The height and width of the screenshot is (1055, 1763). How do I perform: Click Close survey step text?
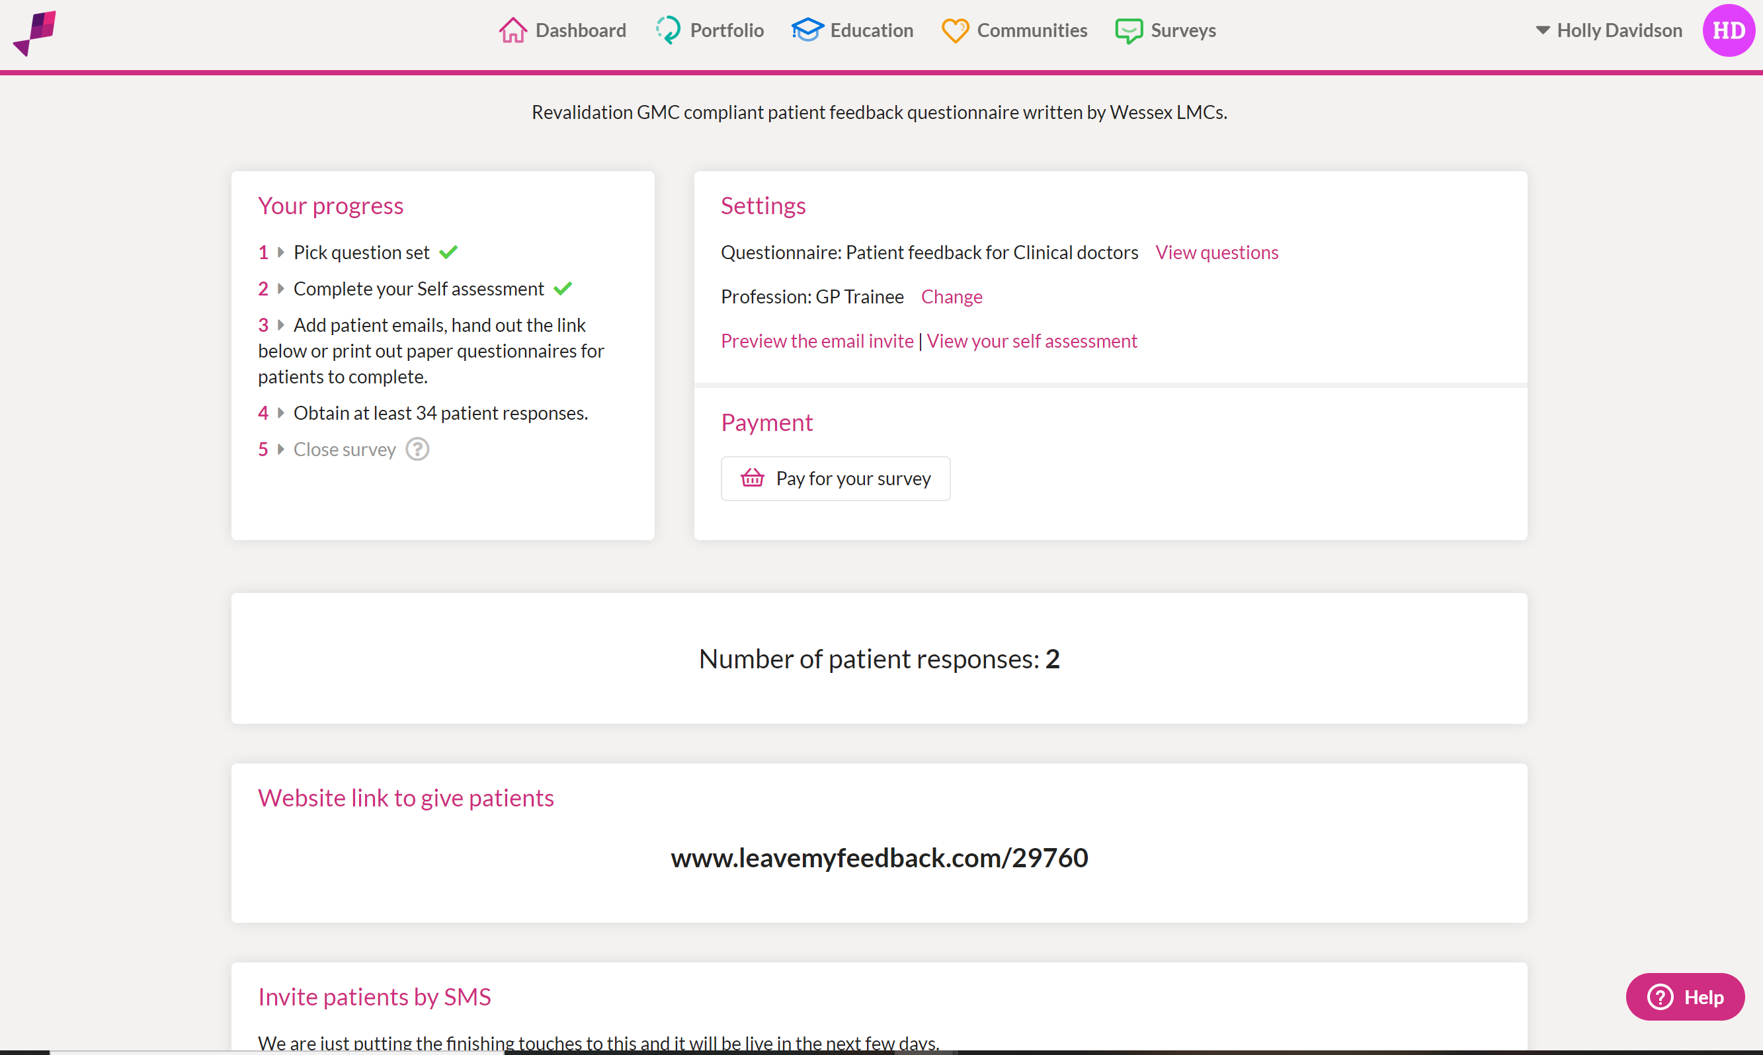coord(345,449)
